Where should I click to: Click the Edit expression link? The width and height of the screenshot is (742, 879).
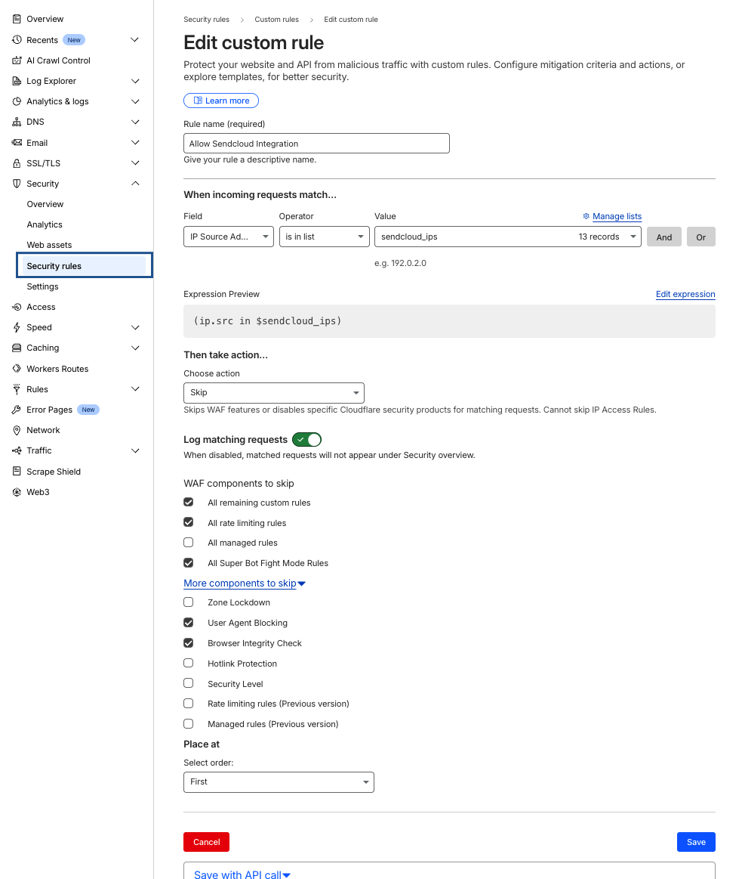(x=685, y=294)
